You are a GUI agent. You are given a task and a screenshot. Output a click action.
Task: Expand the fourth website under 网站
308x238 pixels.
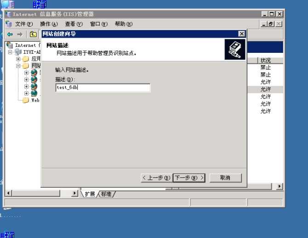(x=26, y=93)
